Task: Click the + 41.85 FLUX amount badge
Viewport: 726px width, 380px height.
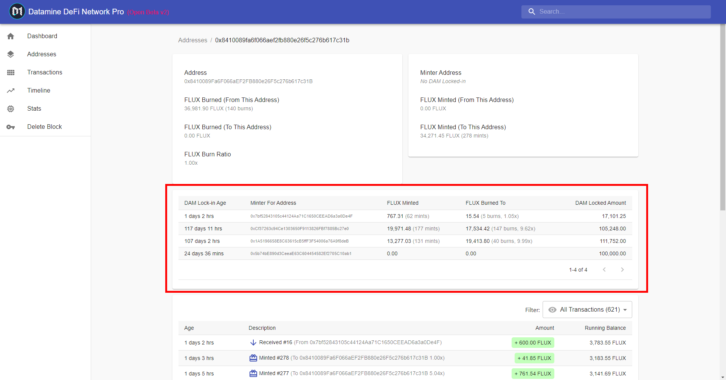Action: (x=534, y=358)
